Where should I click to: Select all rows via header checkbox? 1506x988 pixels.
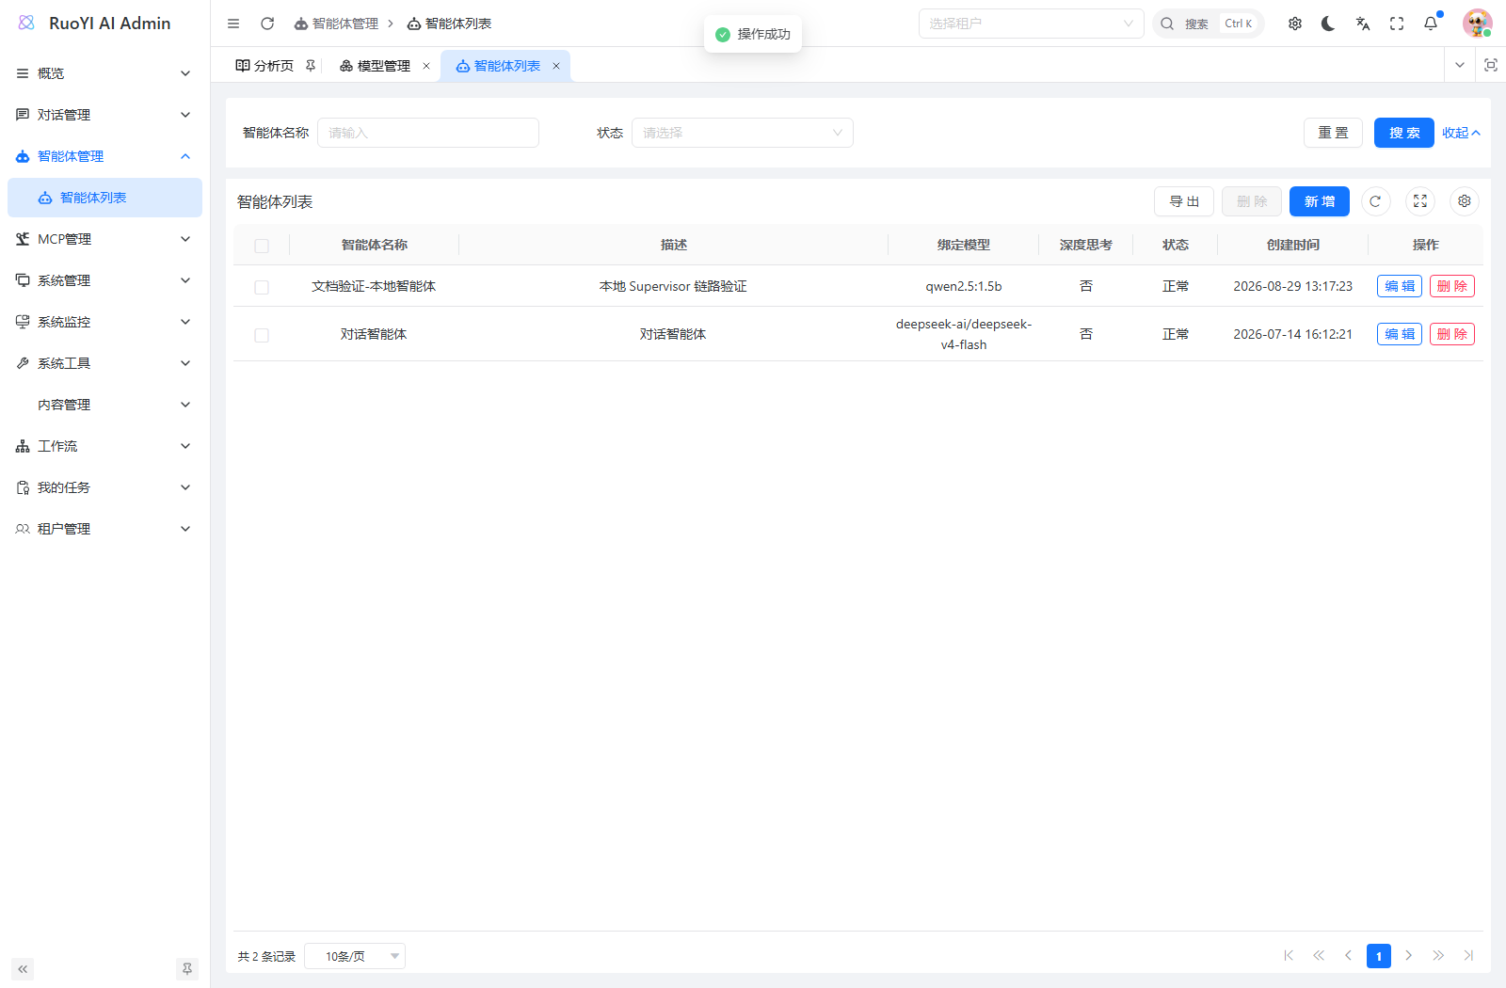click(262, 246)
